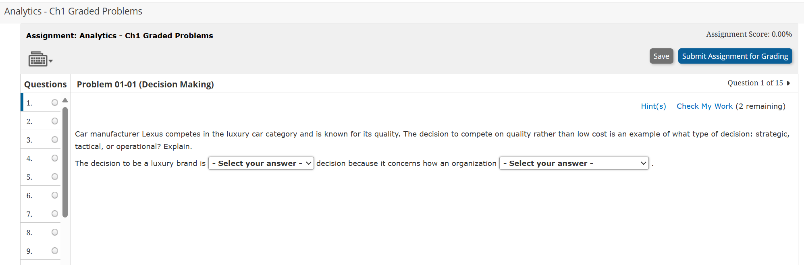Submit Assignment for Grading

pyautogui.click(x=735, y=56)
